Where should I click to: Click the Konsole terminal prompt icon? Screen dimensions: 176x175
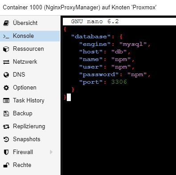pyautogui.click(x=6, y=36)
